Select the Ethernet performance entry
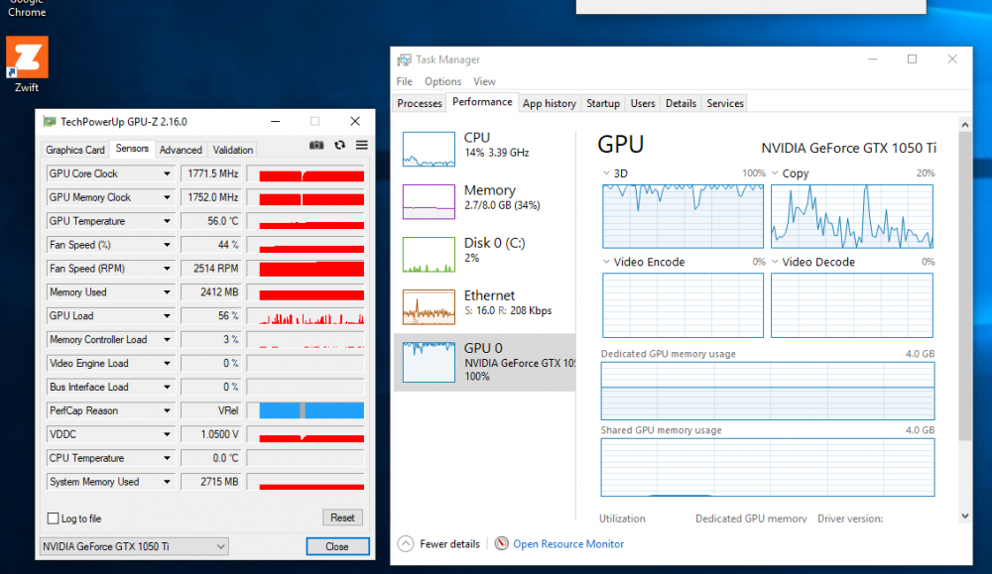The image size is (992, 574). click(485, 306)
